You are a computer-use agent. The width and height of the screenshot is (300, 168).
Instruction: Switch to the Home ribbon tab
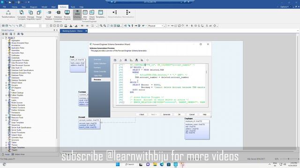[x=15, y=7]
